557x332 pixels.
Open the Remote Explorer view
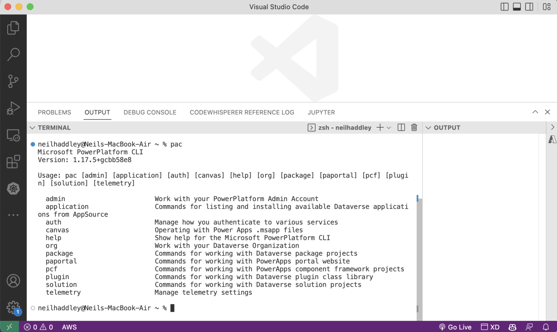tap(13, 135)
